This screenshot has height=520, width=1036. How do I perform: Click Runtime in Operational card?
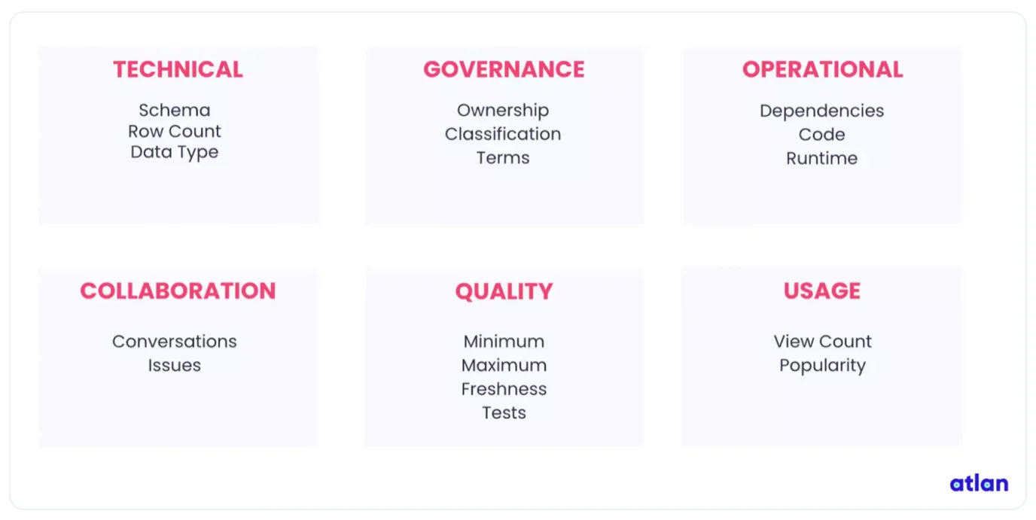pyautogui.click(x=822, y=158)
